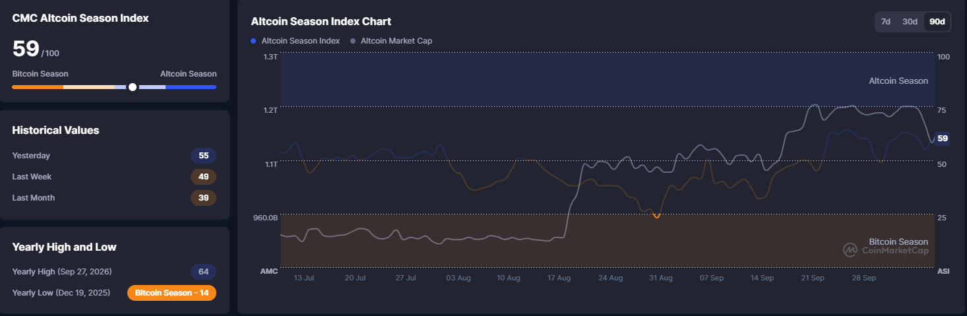Click the 31 Aug date tick
The image size is (967, 316).
660,278
